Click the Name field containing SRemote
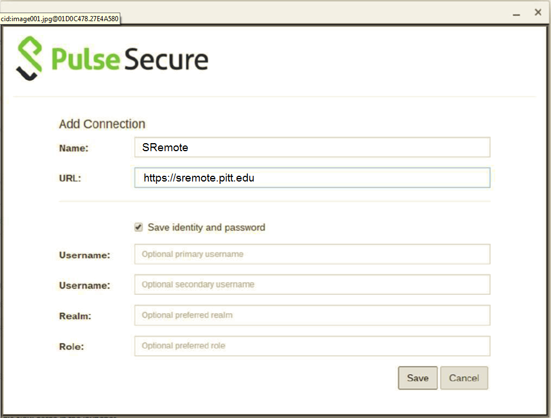Image resolution: width=551 pixels, height=418 pixels. pos(312,147)
